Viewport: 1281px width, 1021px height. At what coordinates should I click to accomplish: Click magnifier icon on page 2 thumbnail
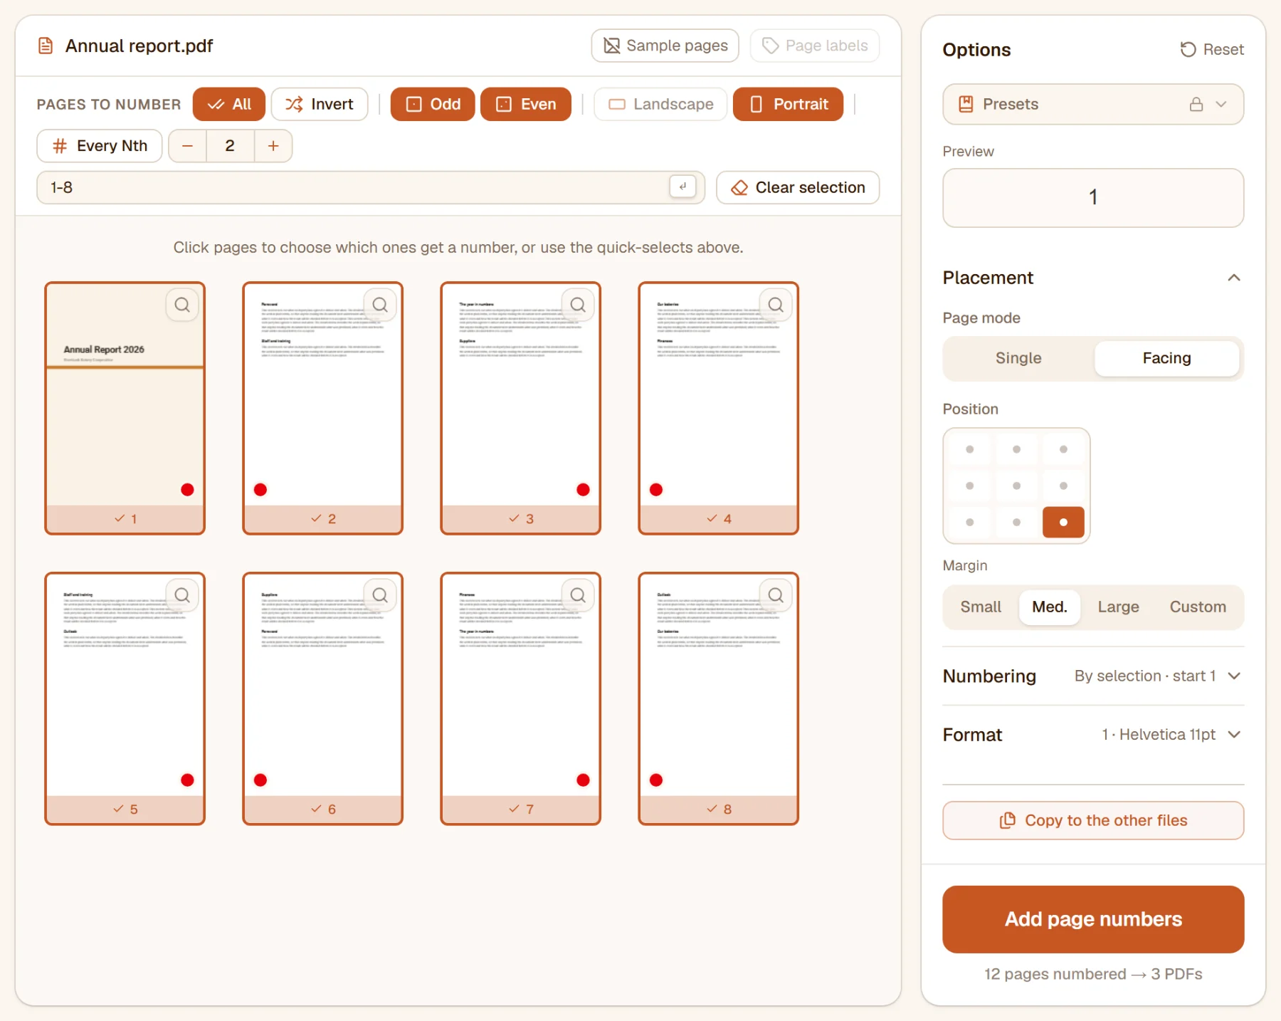tap(380, 305)
